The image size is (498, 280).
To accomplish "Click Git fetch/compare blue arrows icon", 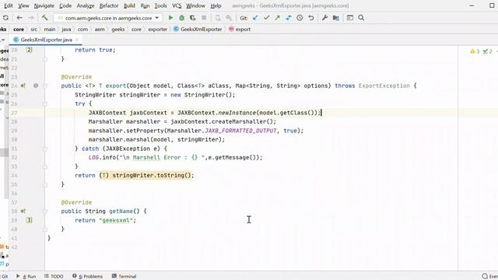I will [289, 18].
